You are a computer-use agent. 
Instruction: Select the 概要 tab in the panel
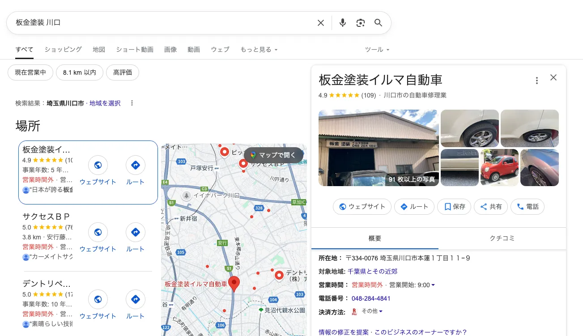(375, 238)
